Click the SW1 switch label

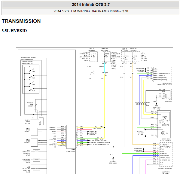point(33,72)
